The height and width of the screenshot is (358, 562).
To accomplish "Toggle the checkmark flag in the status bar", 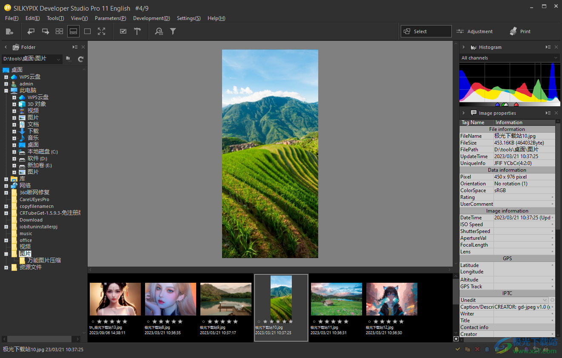I will (x=458, y=349).
